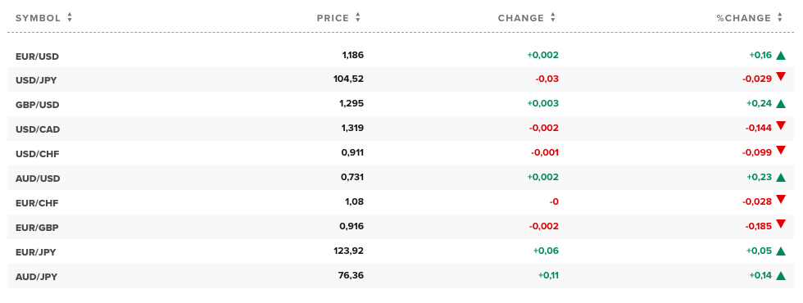Sort by CHANGE column sort arrows
This screenshot has height=303, width=803.
[x=553, y=17]
